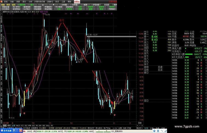Click the 7.11 low price label

click(x=12, y=118)
